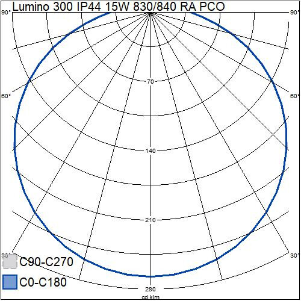Screen dimensions: 301x301
Task: Click the Lumino 300 IP44 chart title
Action: [x=119, y=7]
